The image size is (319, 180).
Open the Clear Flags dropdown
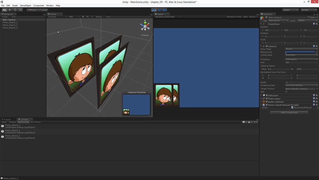(301, 49)
